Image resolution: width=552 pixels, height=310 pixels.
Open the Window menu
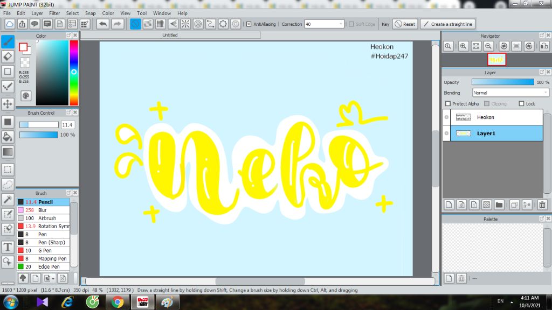click(162, 13)
